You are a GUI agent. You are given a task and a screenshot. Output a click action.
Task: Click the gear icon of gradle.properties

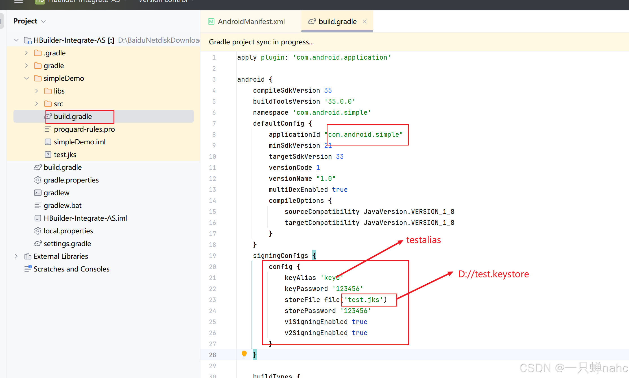tap(38, 180)
